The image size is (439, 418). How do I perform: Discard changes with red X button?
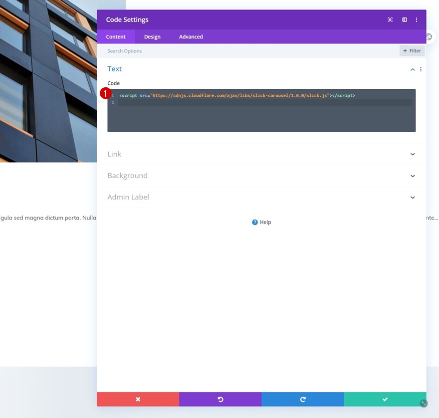[138, 399]
